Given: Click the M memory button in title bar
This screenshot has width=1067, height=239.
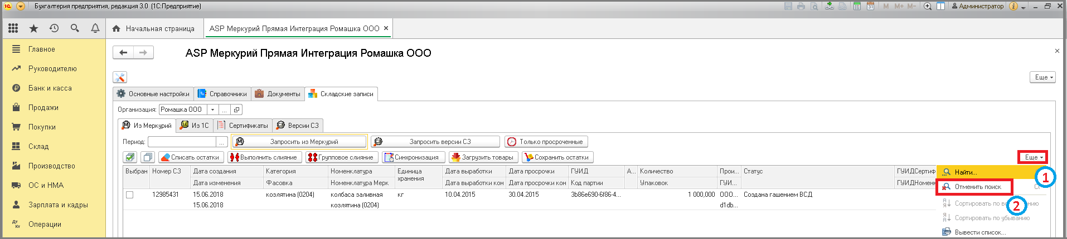Looking at the screenshot, I should tap(886, 6).
